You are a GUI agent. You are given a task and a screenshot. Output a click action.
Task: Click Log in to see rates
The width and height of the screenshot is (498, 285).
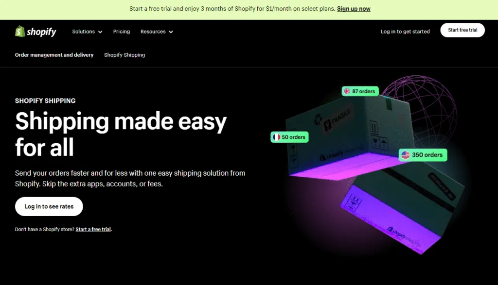pos(49,206)
